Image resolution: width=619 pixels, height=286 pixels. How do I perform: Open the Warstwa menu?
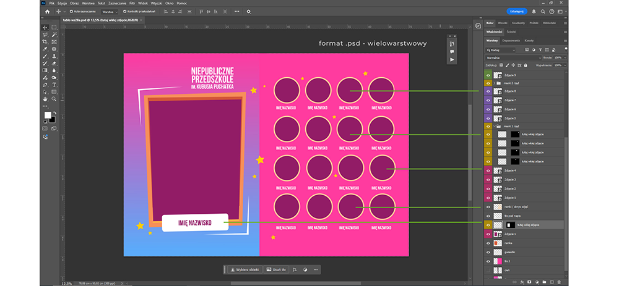pos(89,2)
